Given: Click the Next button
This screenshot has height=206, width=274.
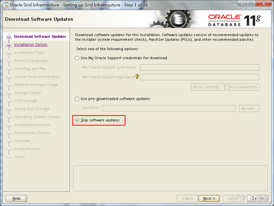Looking at the screenshot, I should [x=209, y=199].
